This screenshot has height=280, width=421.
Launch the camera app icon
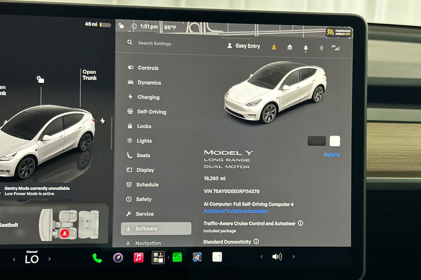118,258
